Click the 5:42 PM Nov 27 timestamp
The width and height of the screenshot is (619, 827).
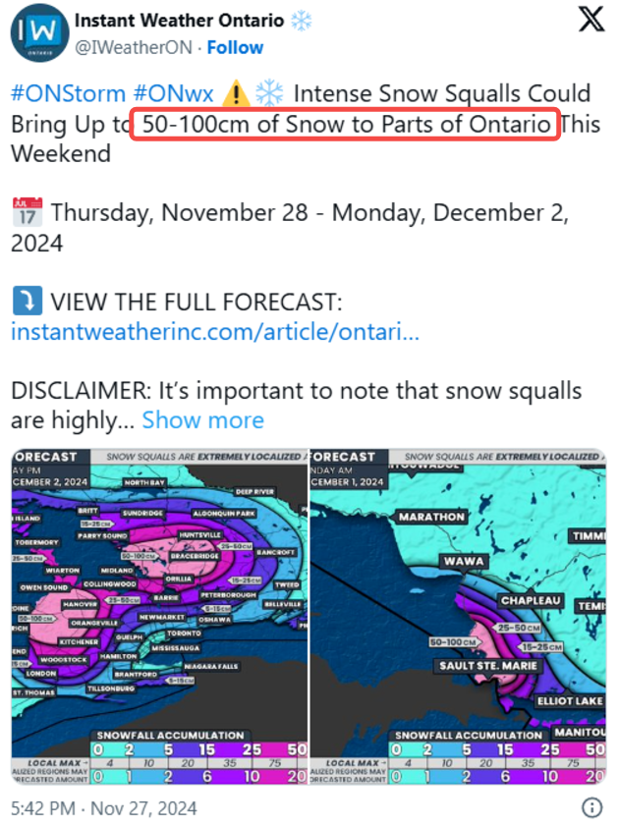pyautogui.click(x=104, y=808)
